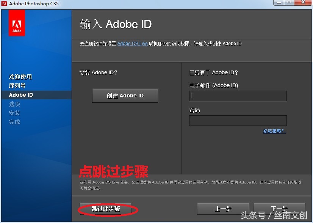Click the Adobe logo in the sidebar
Screen dimensions: 313x223
point(17,24)
